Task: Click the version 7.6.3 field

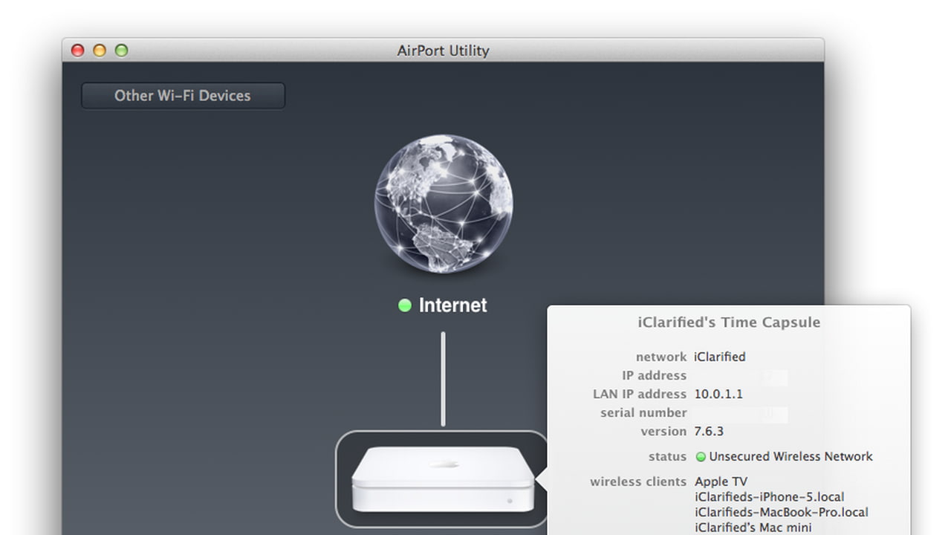Action: (707, 431)
